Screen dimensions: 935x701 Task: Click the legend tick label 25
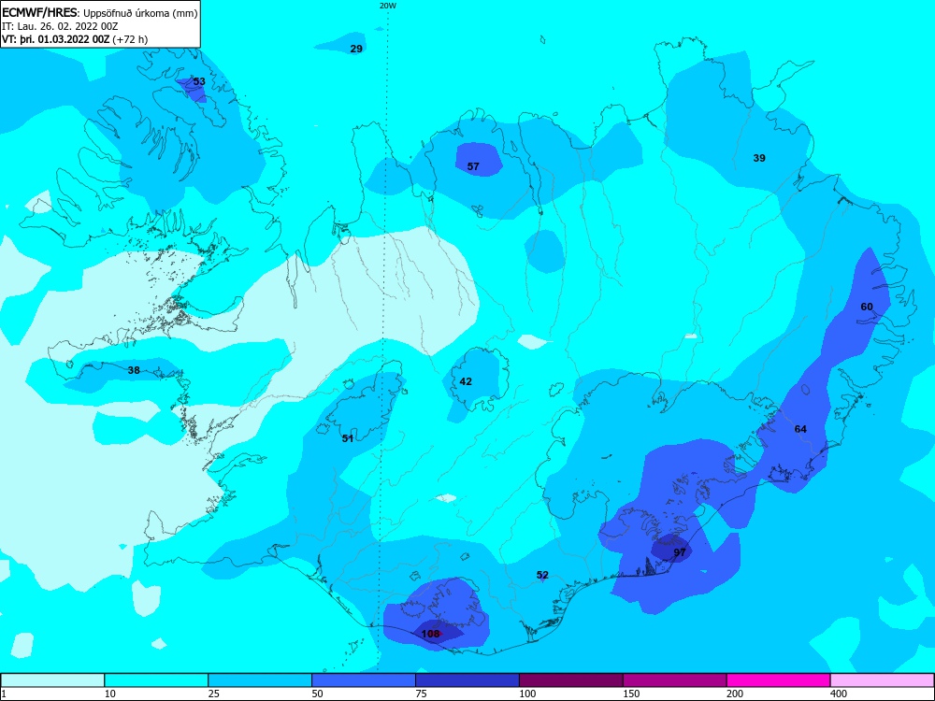(x=214, y=694)
